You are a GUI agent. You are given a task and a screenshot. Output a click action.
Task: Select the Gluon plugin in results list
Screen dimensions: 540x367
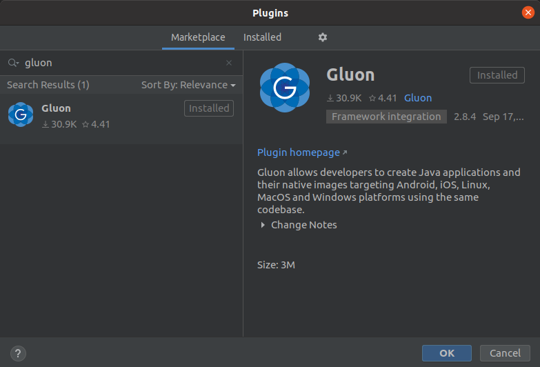pyautogui.click(x=121, y=119)
